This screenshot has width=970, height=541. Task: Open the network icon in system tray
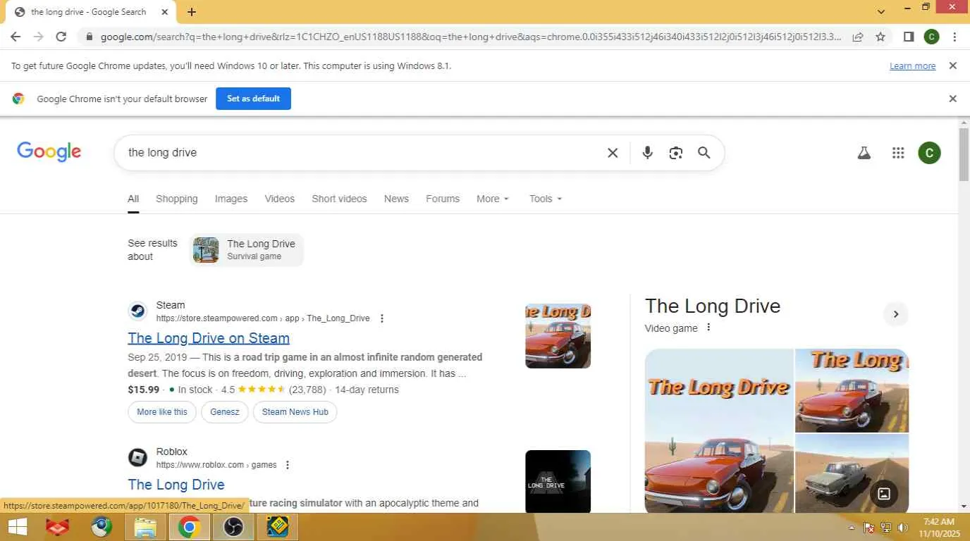tap(886, 528)
